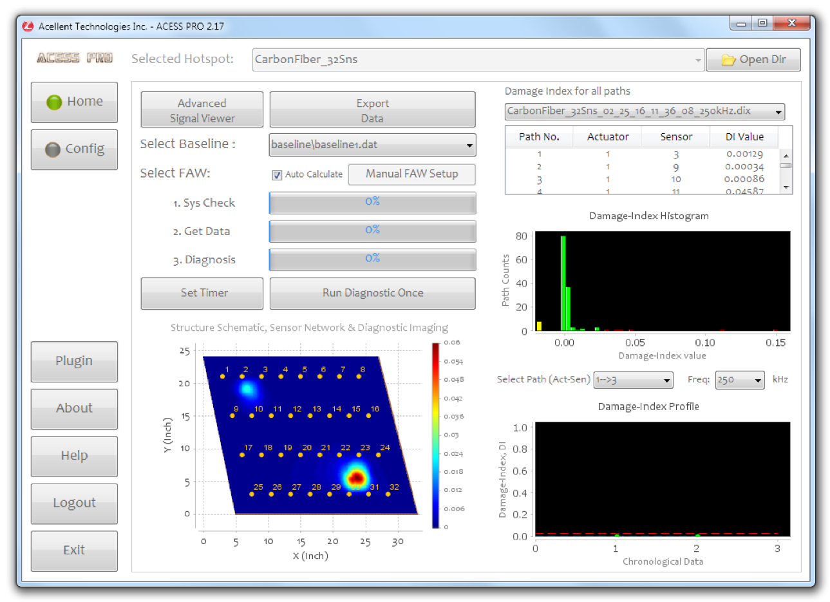
Task: Open the Select Path Act-Sen dropdown
Action: pyautogui.click(x=666, y=380)
